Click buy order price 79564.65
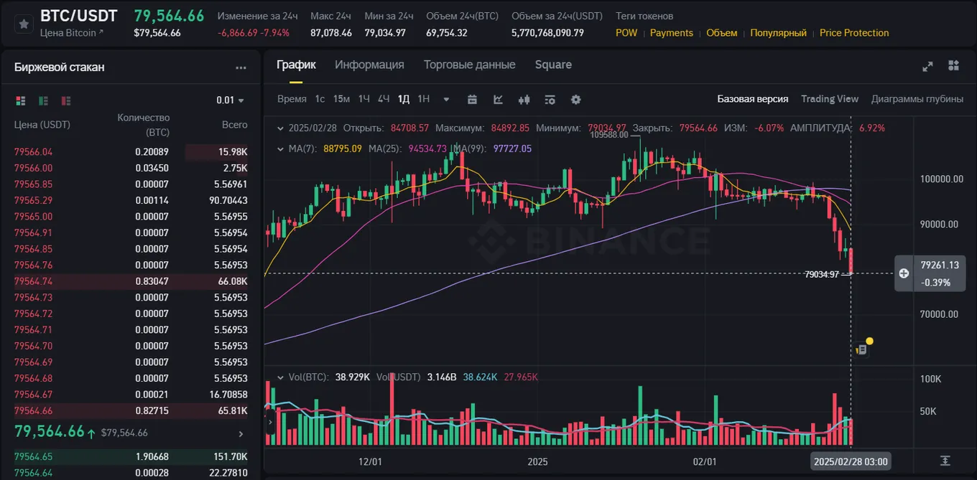Image resolution: width=977 pixels, height=480 pixels. pos(33,456)
